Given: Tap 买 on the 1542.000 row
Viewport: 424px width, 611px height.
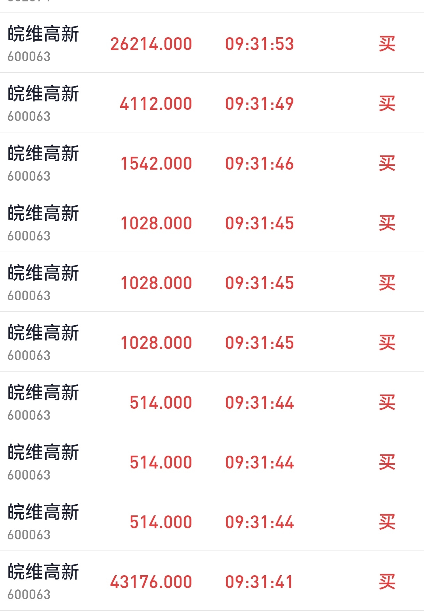Looking at the screenshot, I should click(x=387, y=163).
